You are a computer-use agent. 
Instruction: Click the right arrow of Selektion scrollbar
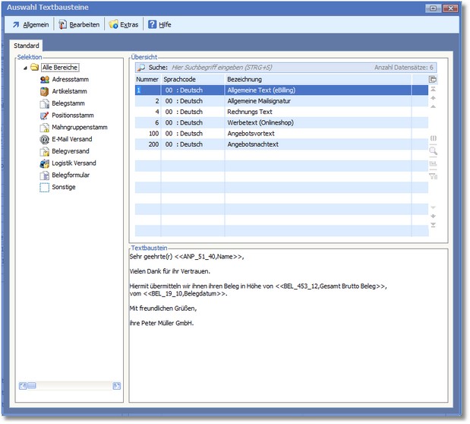116,386
